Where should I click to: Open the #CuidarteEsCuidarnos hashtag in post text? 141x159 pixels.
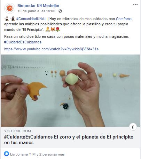click(x=23, y=42)
